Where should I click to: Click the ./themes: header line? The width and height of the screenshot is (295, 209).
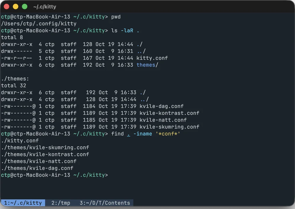[x=15, y=79]
